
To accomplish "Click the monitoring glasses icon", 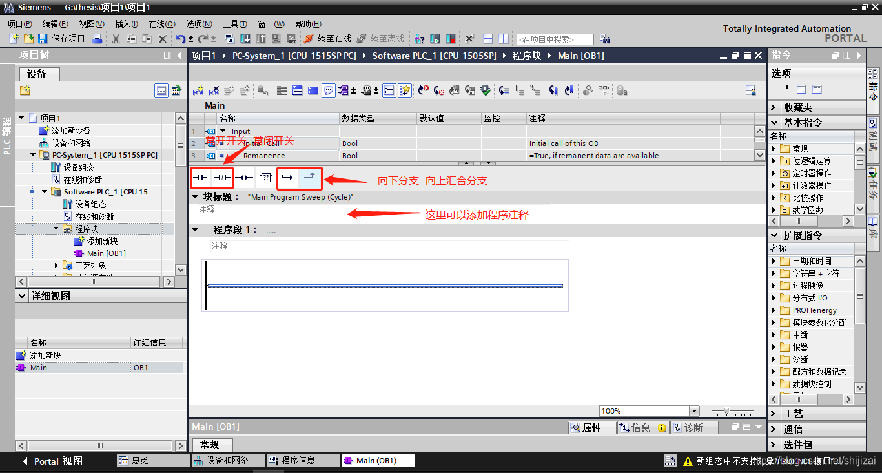I will [x=604, y=90].
